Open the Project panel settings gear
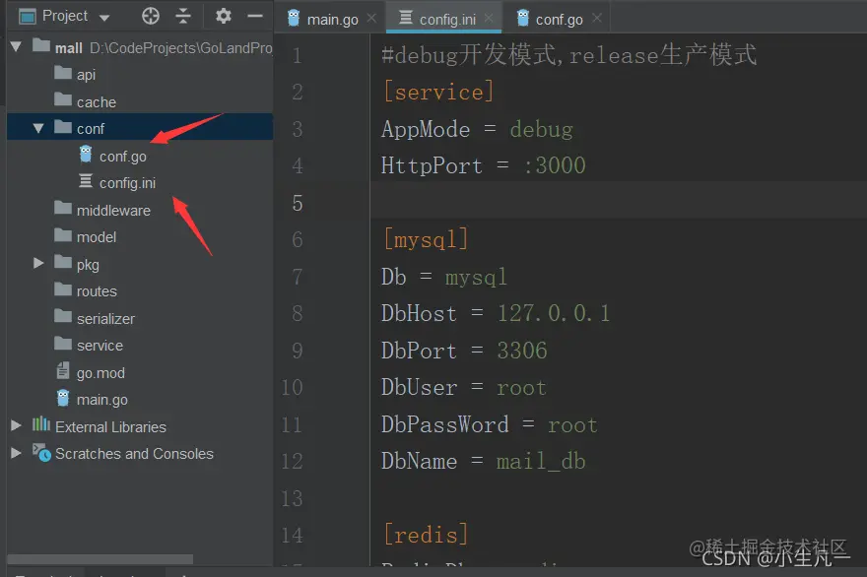Screen dimensions: 867x577 (224, 16)
